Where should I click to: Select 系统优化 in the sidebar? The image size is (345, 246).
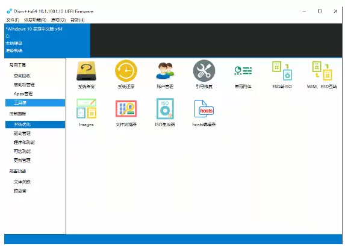coord(35,125)
